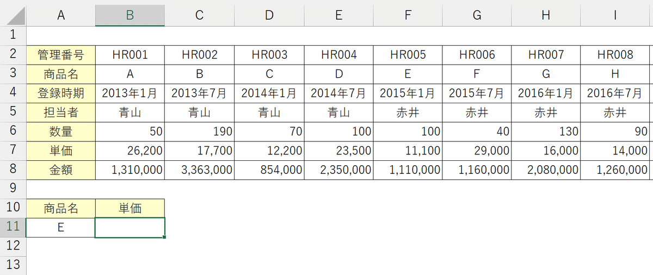Viewport: 653px width, 275px height.
Task: Select column G header
Action: pyautogui.click(x=477, y=16)
